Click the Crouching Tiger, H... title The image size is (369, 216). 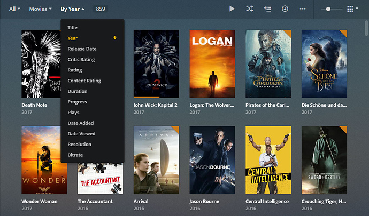(x=324, y=201)
